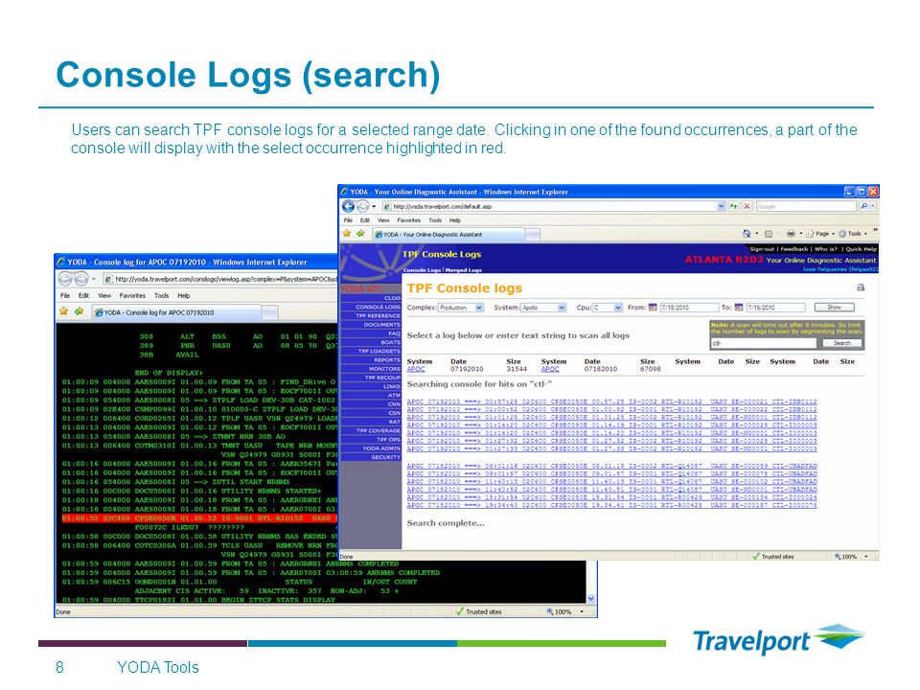Open APOC log link dated 07182010
The width and height of the screenshot is (920, 690).
click(550, 369)
